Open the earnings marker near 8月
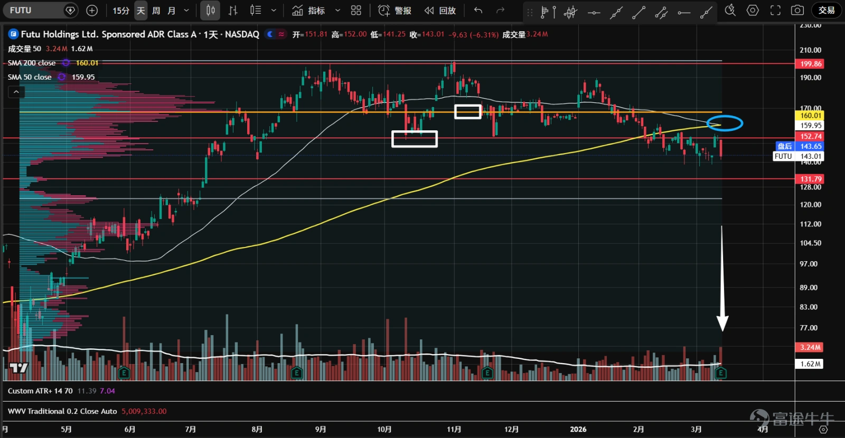845x438 pixels. pyautogui.click(x=296, y=373)
